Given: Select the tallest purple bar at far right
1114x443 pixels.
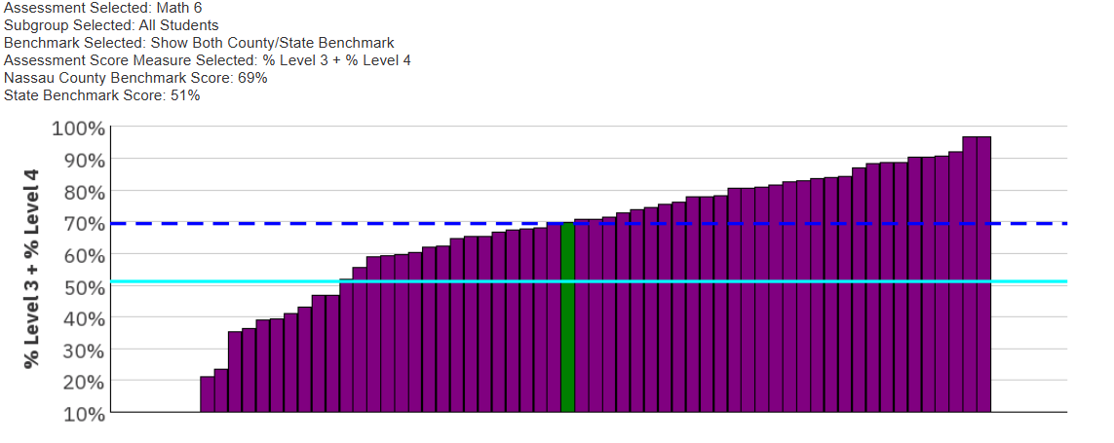Looking at the screenshot, I should (x=984, y=274).
